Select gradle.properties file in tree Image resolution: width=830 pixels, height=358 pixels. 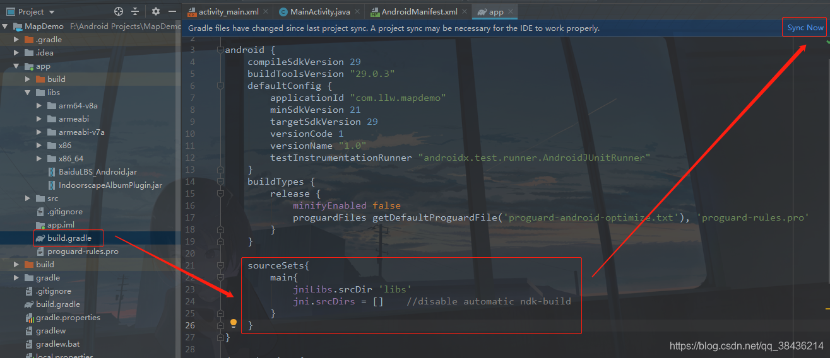(x=68, y=318)
